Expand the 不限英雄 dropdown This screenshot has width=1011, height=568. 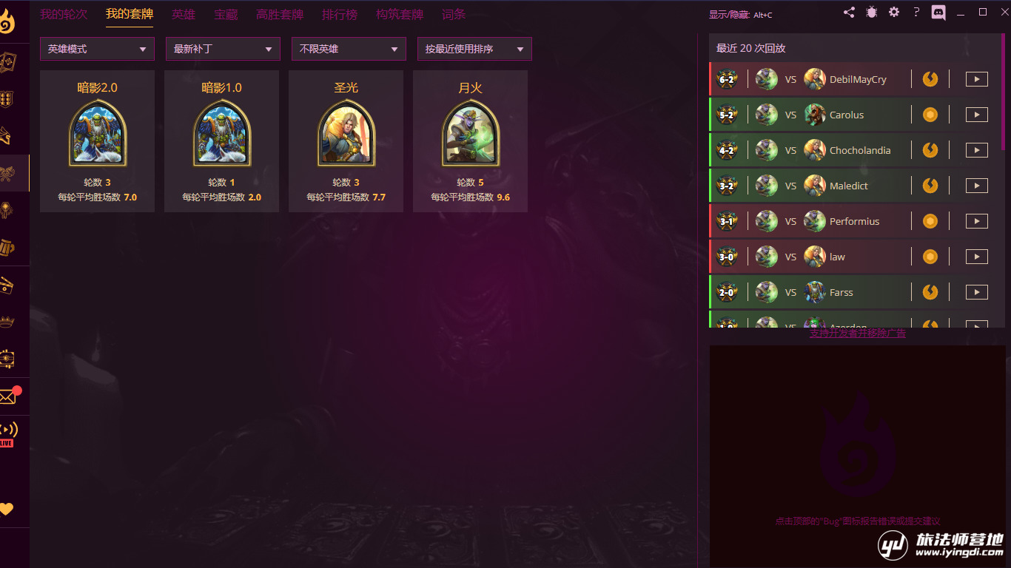349,49
